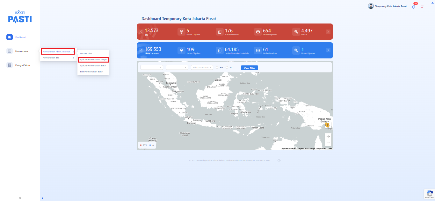
Task: Click the Permohonan sidebar icon
Action: pos(10,51)
